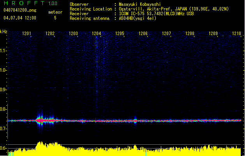Click the Ogata-vill. Akita-Pref. JAPAN location text
The width and height of the screenshot is (245, 156).
tap(174, 9)
